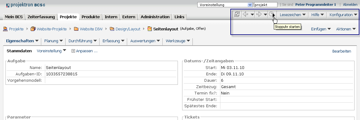Click the Seitenlayout task icon

tap(150, 29)
